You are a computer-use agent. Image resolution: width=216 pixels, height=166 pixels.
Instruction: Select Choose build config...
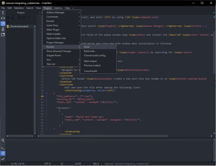(x=98, y=55)
